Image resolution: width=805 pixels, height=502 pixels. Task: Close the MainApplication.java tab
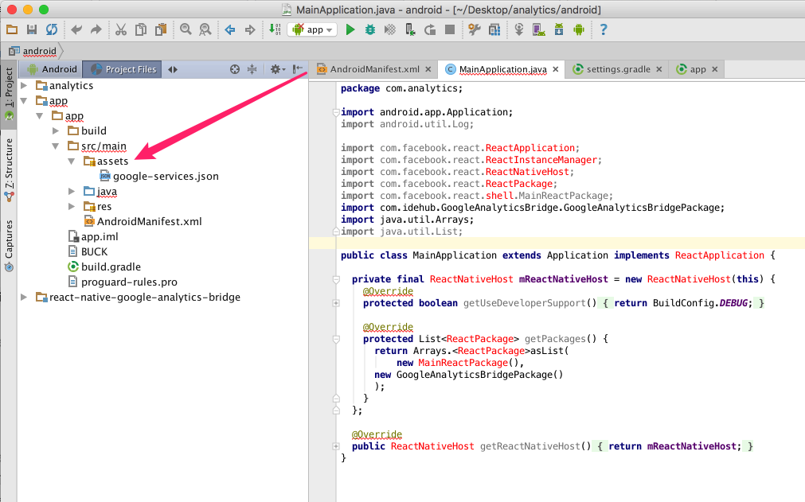(556, 69)
